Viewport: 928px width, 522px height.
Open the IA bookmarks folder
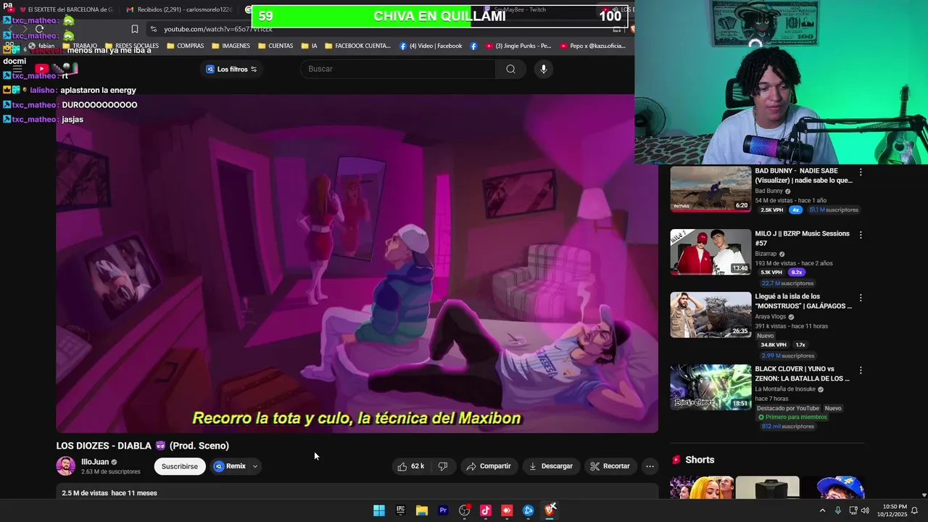coord(309,46)
